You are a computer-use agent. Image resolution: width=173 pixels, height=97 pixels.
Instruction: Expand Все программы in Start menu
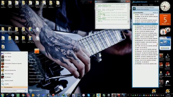(x=14, y=87)
